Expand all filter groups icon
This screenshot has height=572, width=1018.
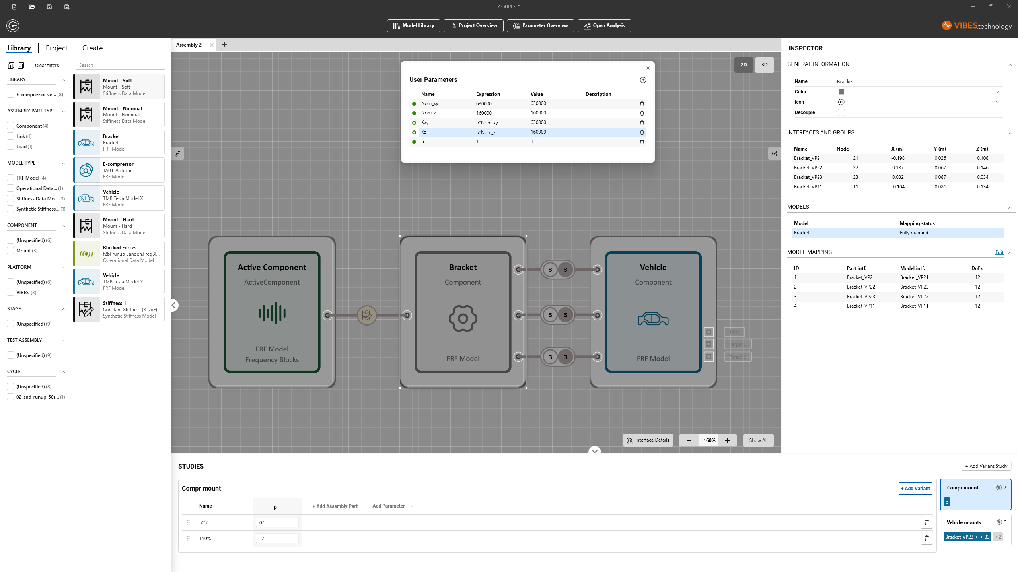pos(11,66)
